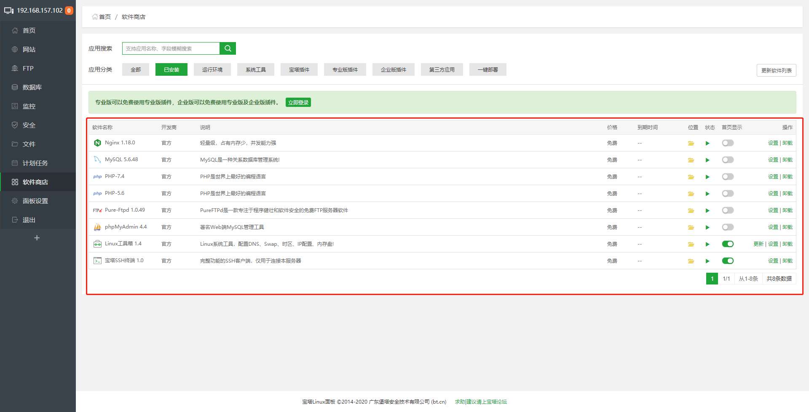This screenshot has height=412, width=809.
Task: Click the PHP-7.4 running status play icon
Action: pos(707,177)
